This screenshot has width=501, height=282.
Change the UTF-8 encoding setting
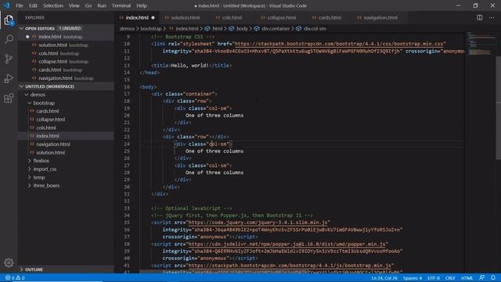(x=433, y=278)
